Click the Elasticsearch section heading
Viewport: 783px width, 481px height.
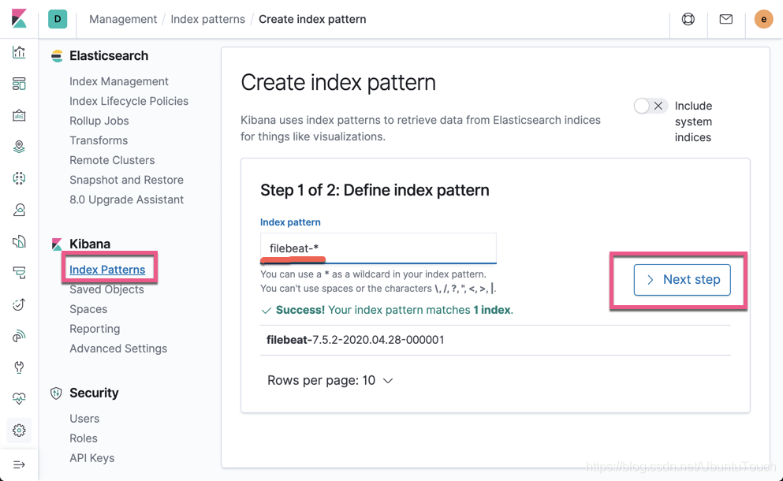pyautogui.click(x=109, y=55)
